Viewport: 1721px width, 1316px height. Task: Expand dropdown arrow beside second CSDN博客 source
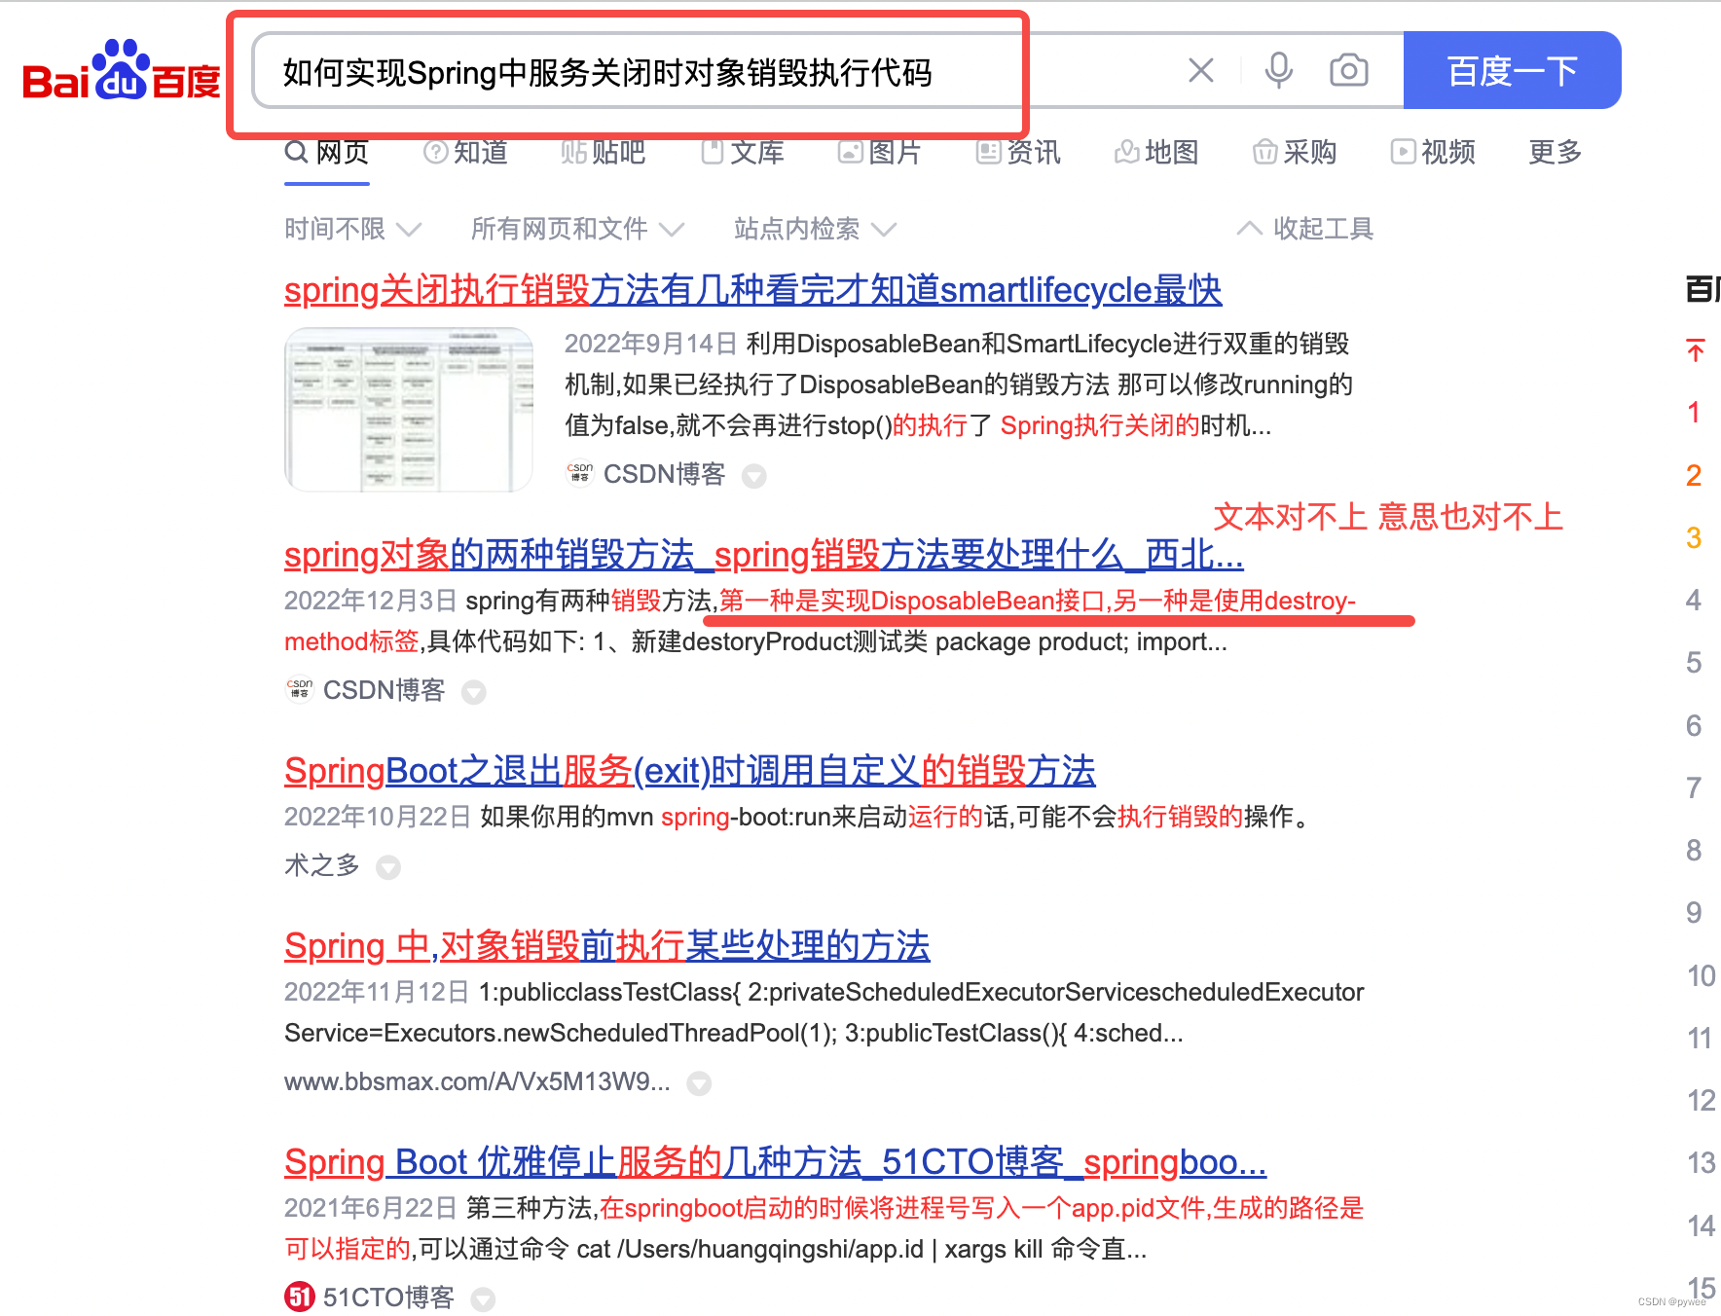(x=473, y=692)
